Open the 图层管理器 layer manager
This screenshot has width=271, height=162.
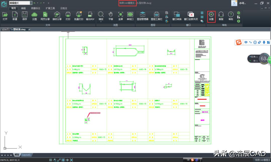(x=143, y=16)
